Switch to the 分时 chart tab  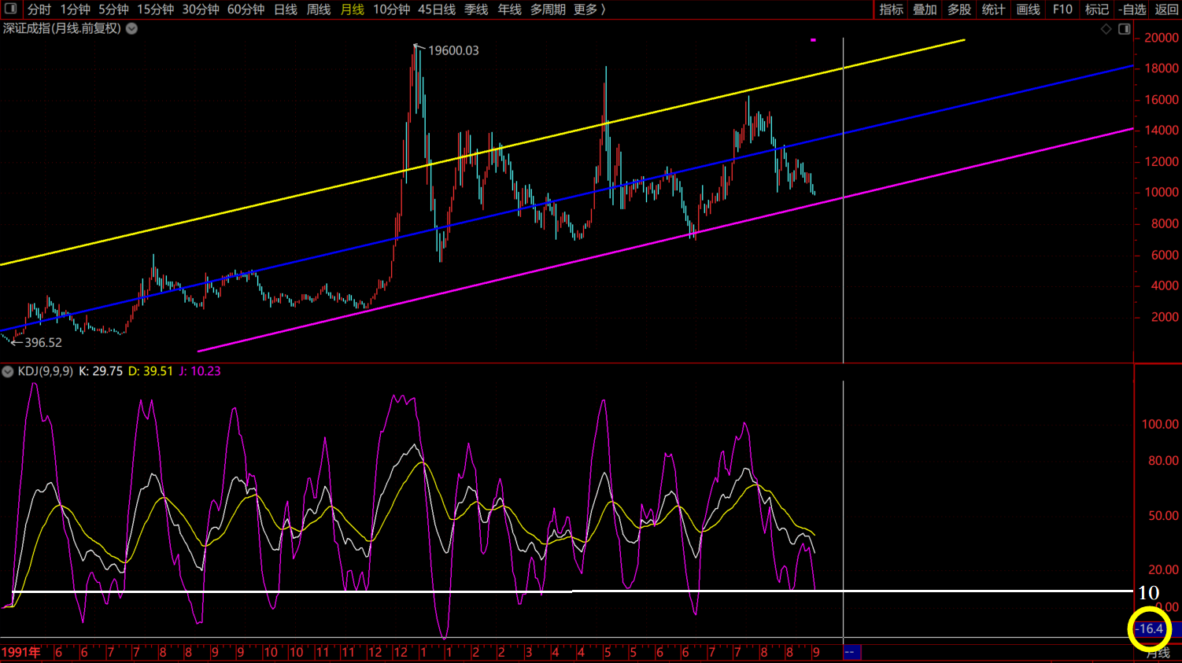39,9
